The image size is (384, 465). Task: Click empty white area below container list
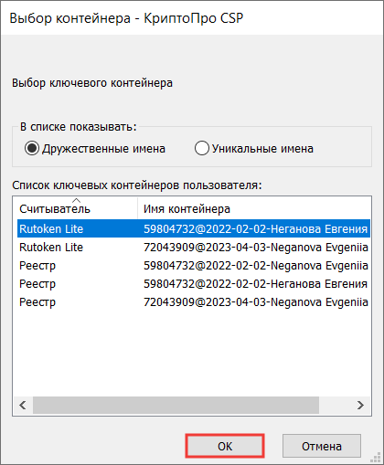(192, 354)
